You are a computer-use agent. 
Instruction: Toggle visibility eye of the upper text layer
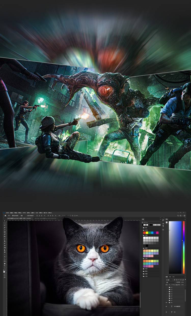pyautogui.click(x=167, y=306)
